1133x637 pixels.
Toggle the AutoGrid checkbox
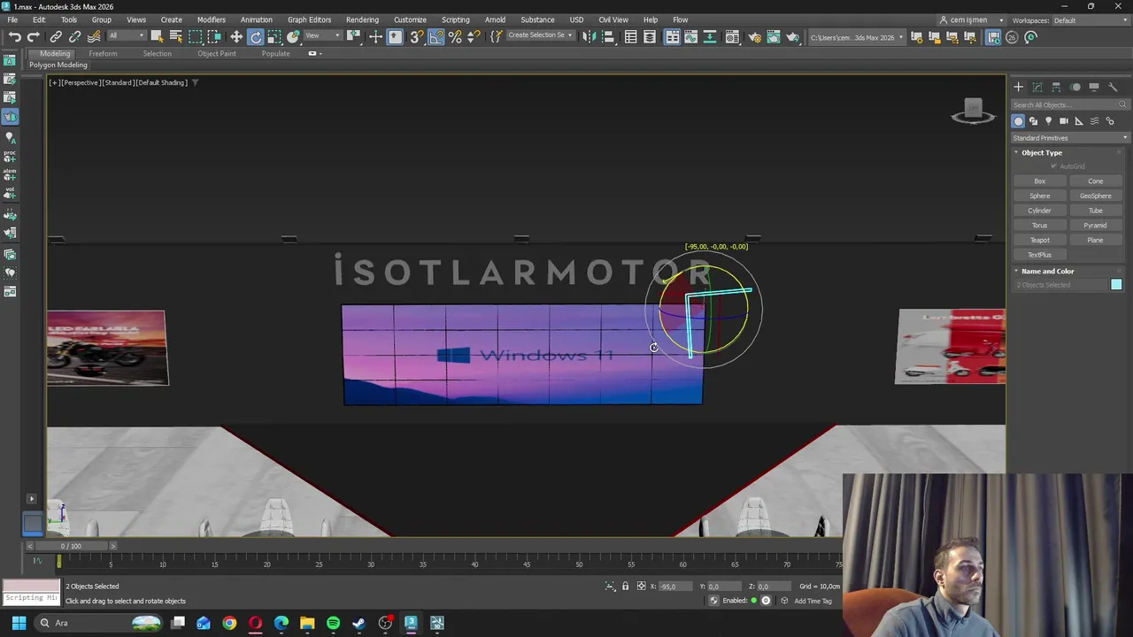[x=1053, y=166]
